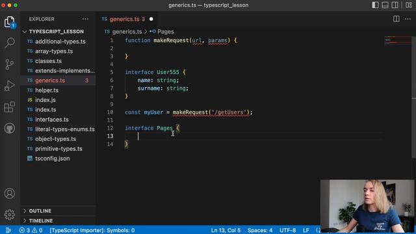Open the Run and Debug view

coord(10,86)
